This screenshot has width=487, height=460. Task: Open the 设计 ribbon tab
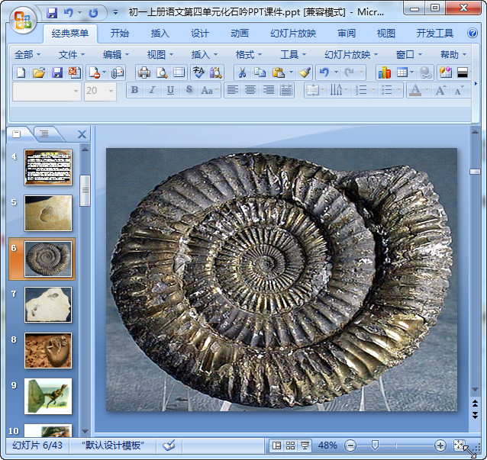click(x=200, y=34)
